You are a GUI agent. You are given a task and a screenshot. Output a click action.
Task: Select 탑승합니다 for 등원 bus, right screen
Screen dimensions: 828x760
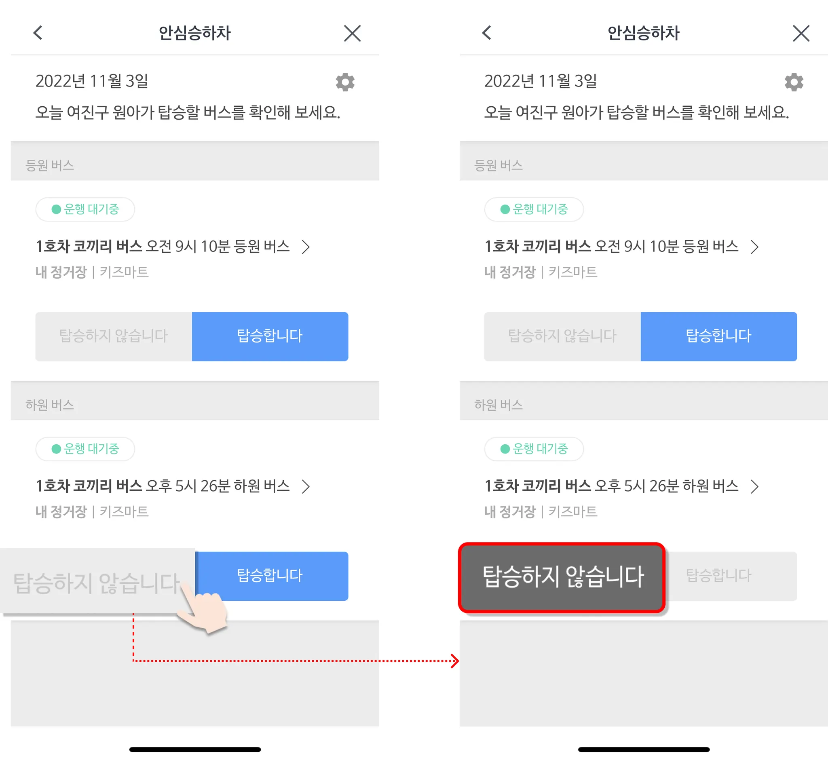tap(718, 336)
